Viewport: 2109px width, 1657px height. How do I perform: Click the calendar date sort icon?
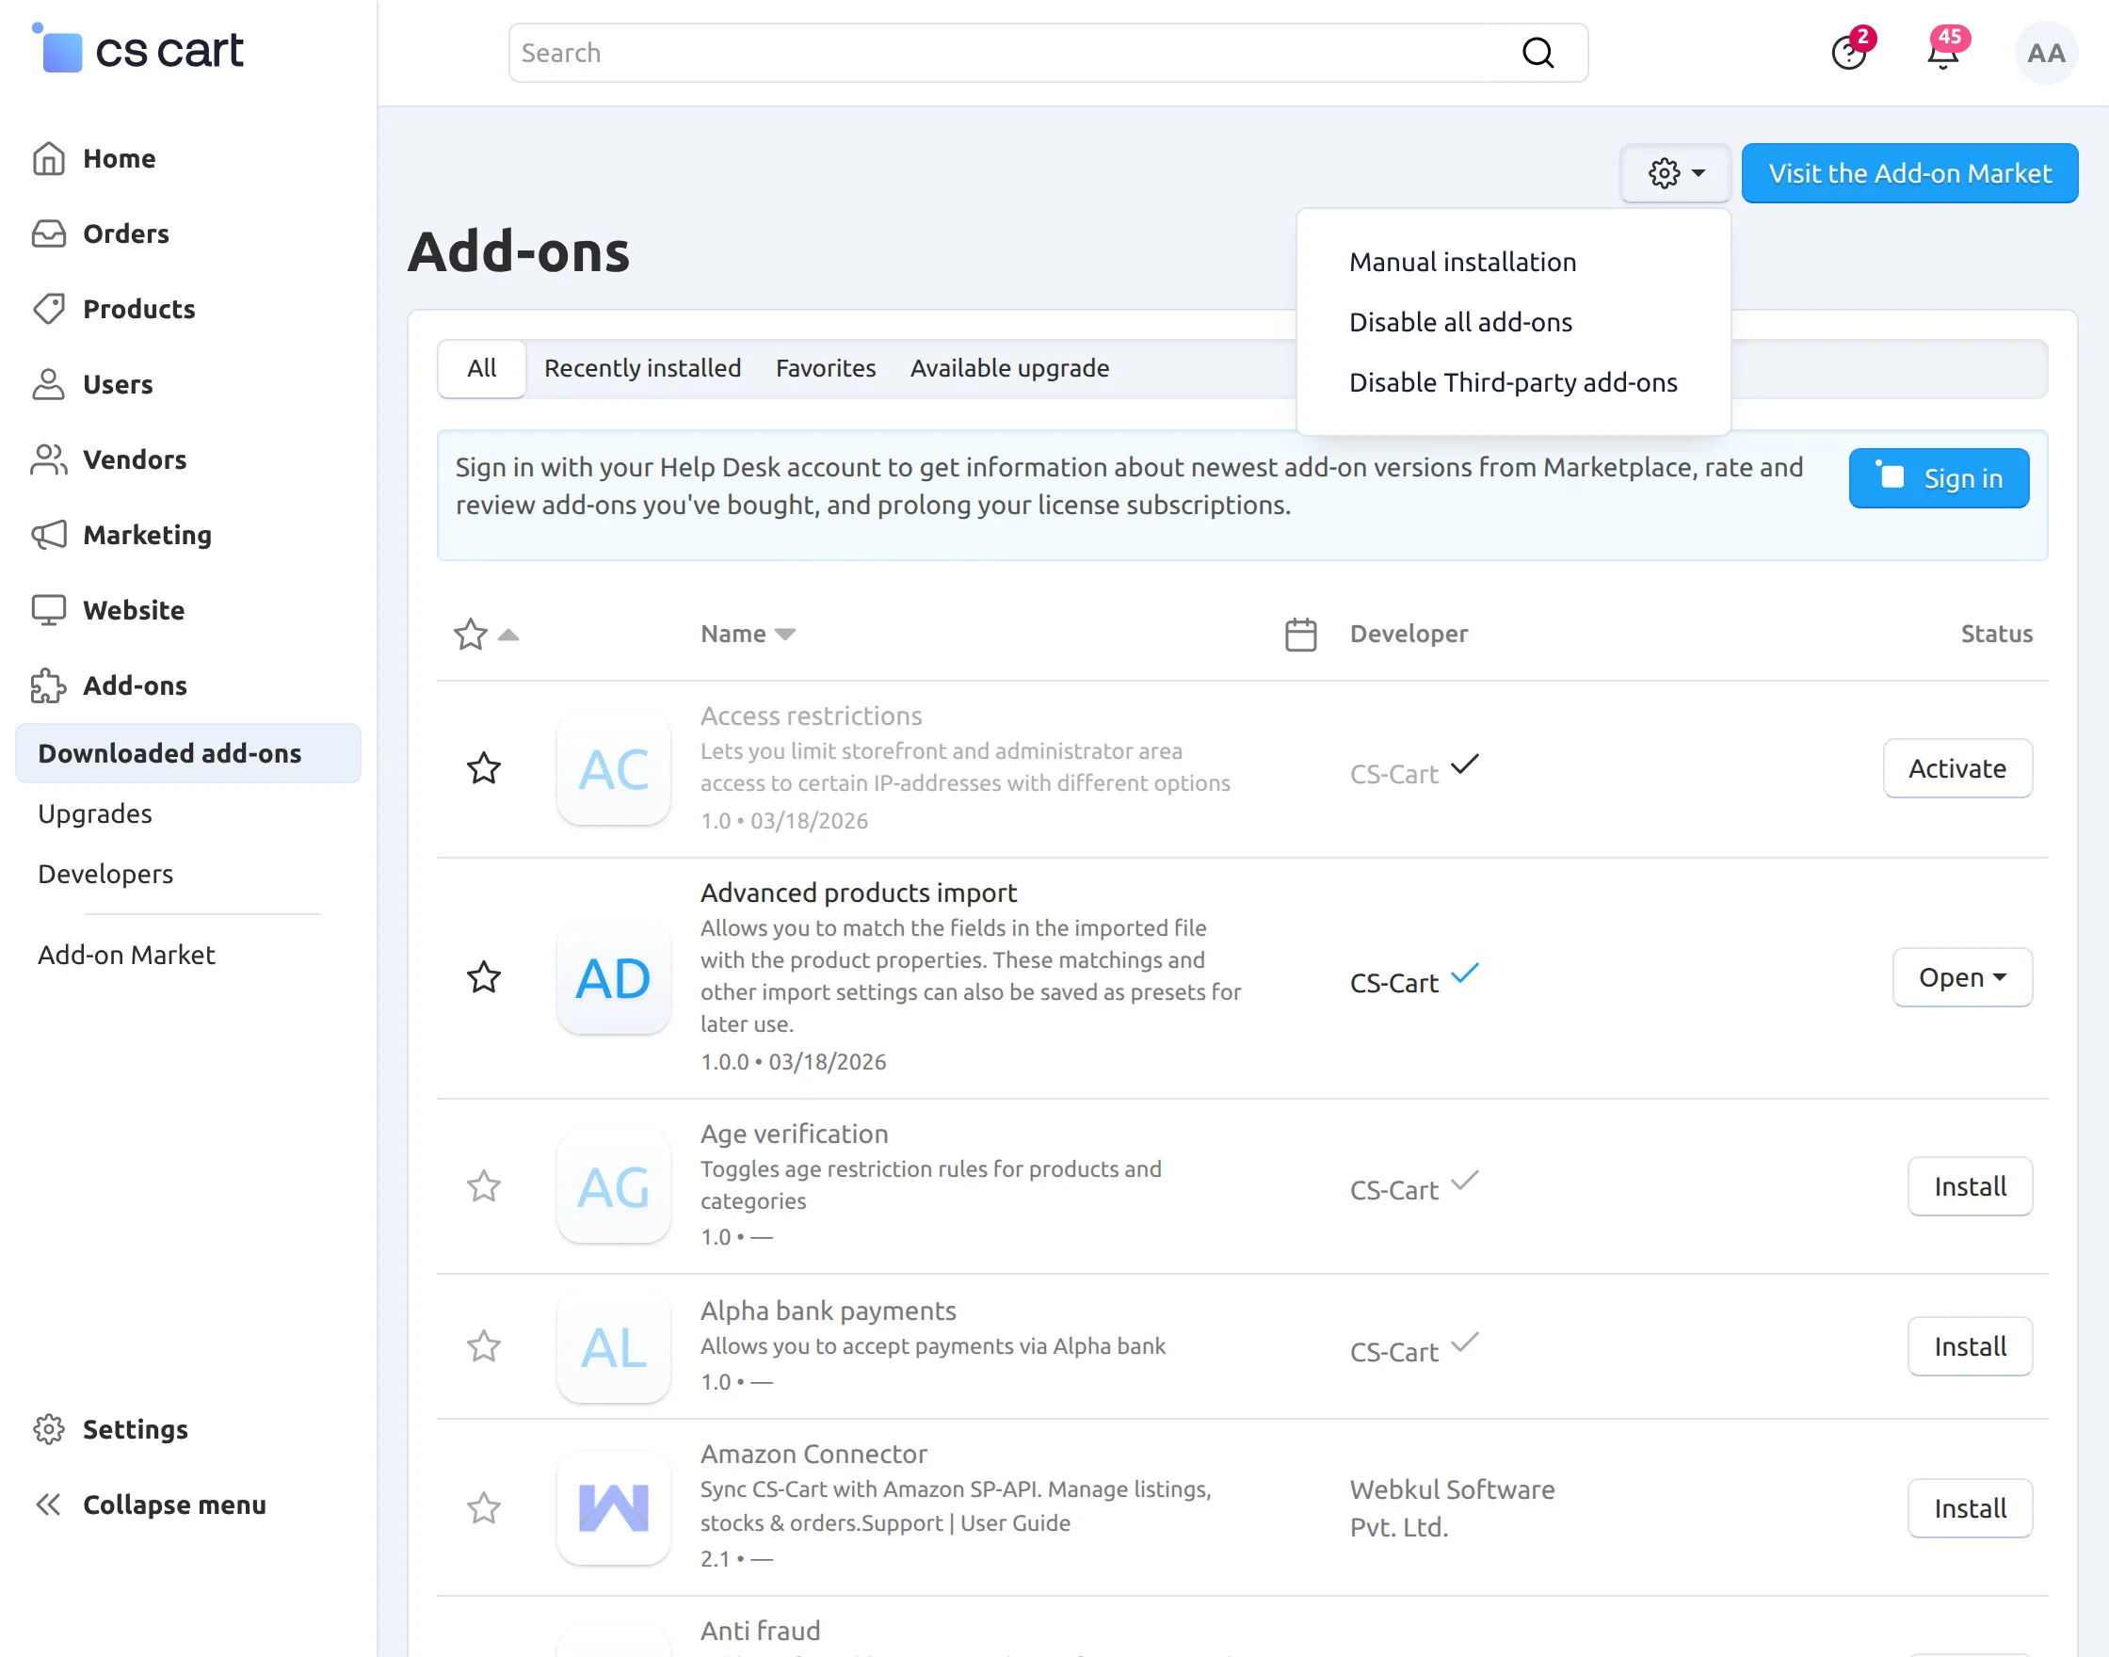point(1300,635)
